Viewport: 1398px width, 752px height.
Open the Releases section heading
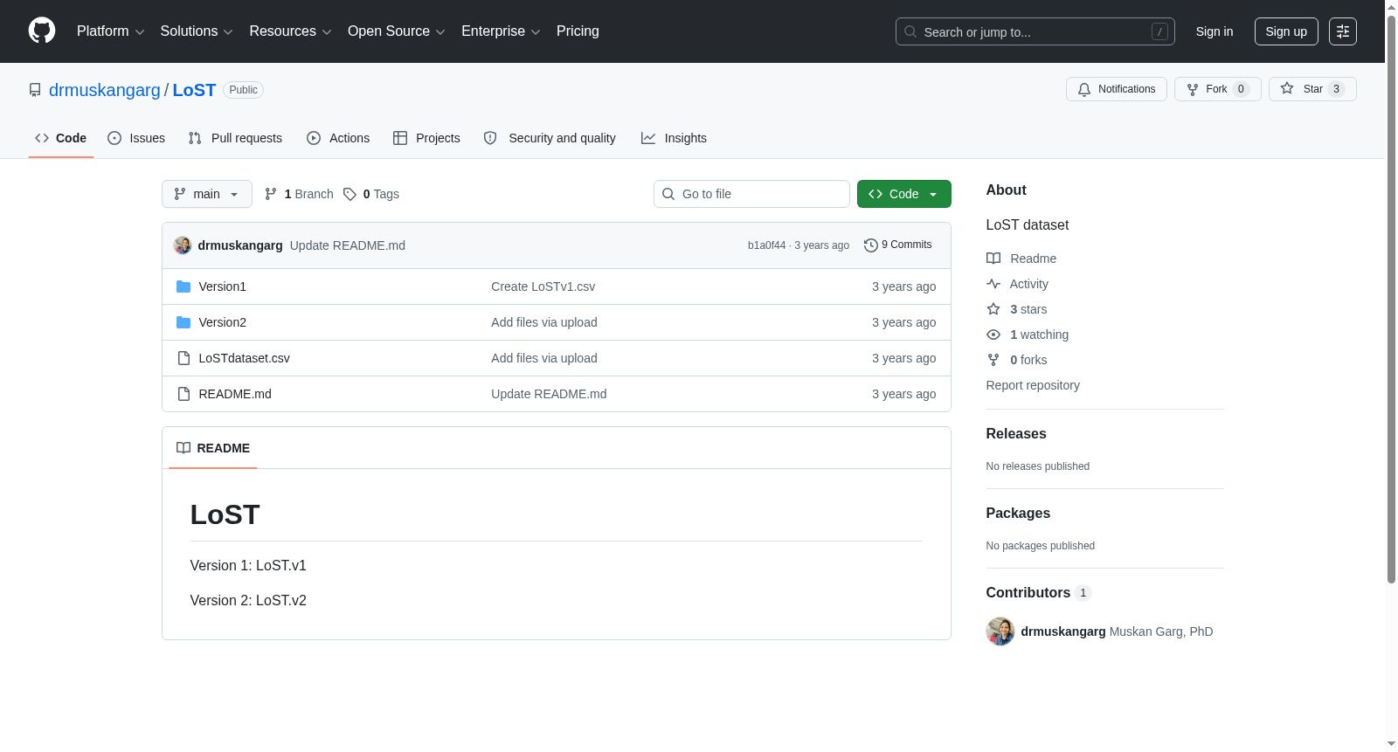coord(1016,434)
